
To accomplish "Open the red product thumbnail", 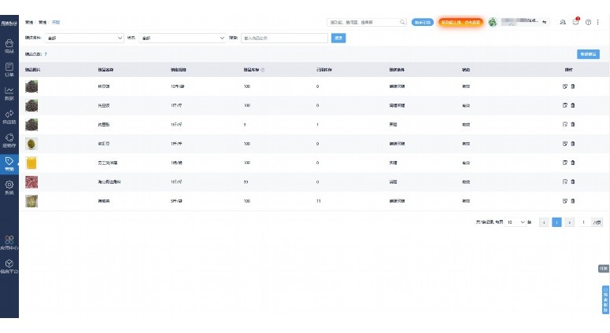I will 31,181.
